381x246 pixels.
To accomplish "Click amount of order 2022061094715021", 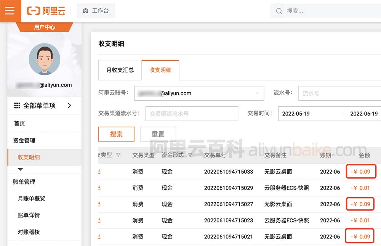I will click(360, 236).
